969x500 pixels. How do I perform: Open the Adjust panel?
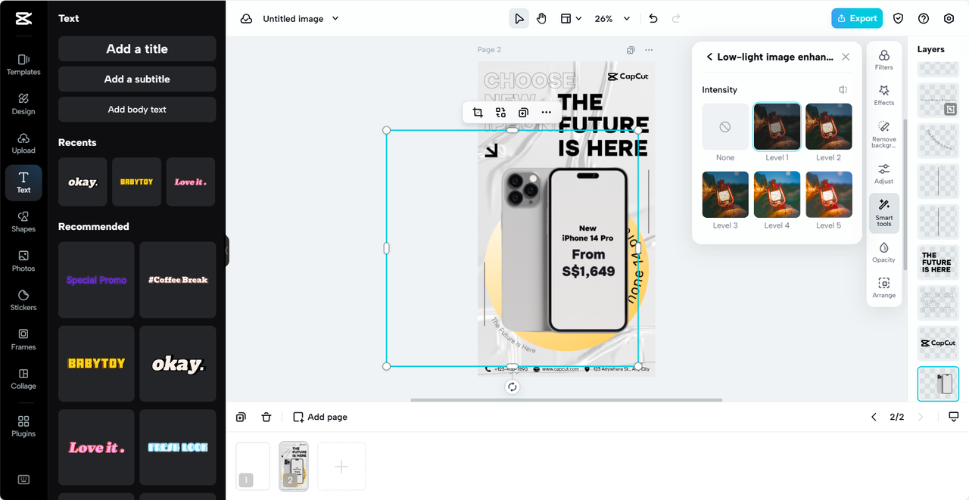click(883, 174)
